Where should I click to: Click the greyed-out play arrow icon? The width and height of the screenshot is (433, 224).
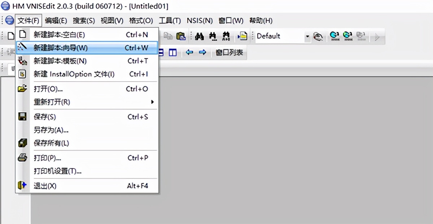pyautogui.click(x=377, y=36)
